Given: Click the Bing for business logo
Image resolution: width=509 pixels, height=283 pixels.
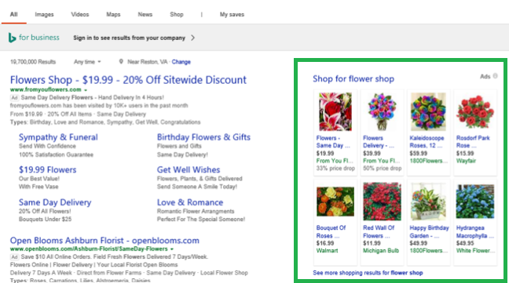Looking at the screenshot, I should [34, 38].
